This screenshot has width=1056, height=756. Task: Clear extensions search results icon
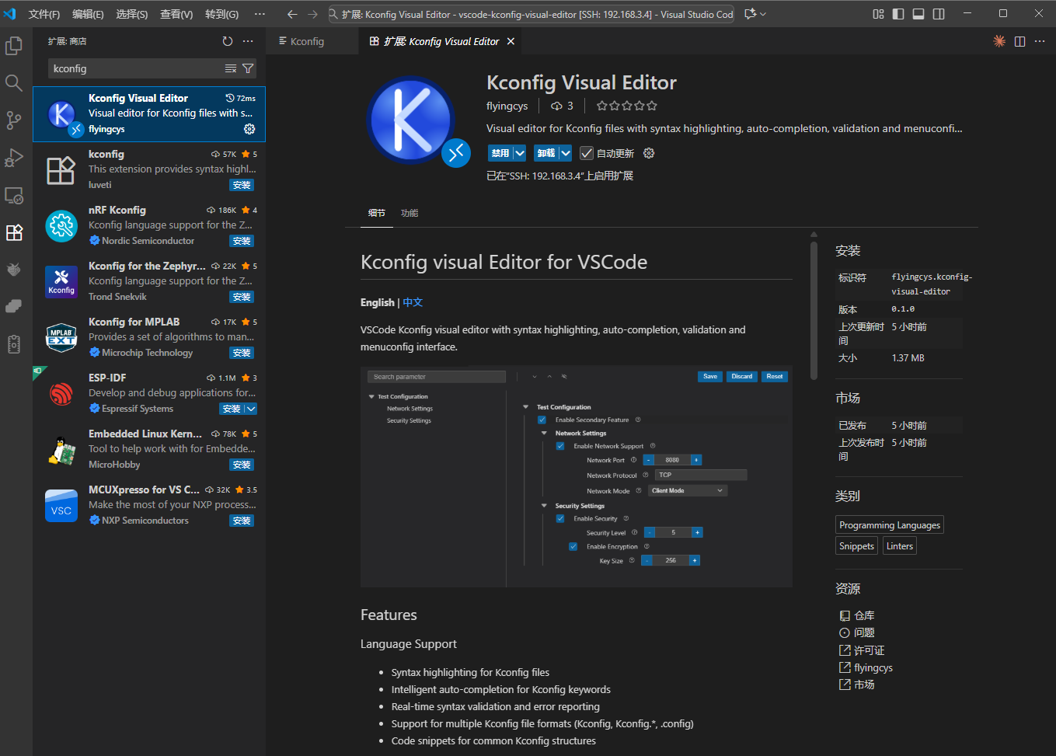coord(231,68)
